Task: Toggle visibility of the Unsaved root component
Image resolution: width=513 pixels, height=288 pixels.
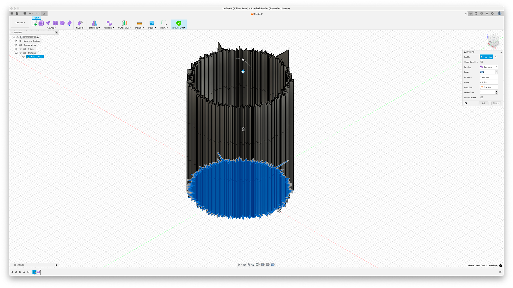Action: 18,37
